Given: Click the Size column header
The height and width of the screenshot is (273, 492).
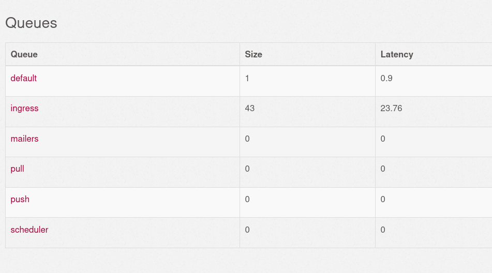Looking at the screenshot, I should (x=254, y=54).
